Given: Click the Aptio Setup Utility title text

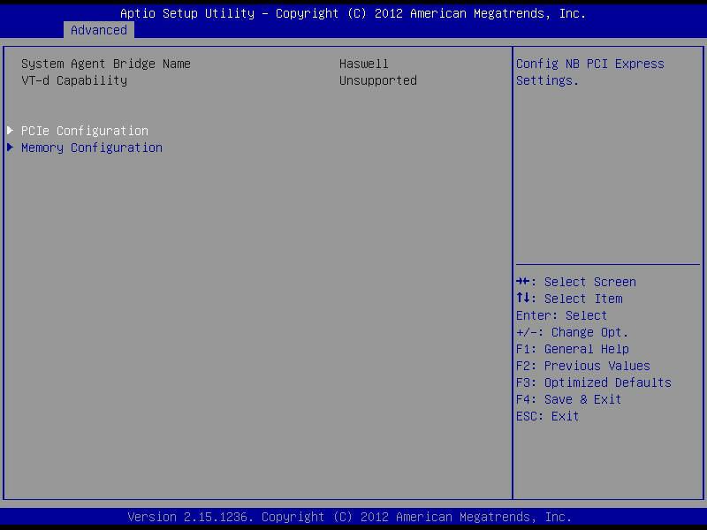Looking at the screenshot, I should click(x=353, y=13).
